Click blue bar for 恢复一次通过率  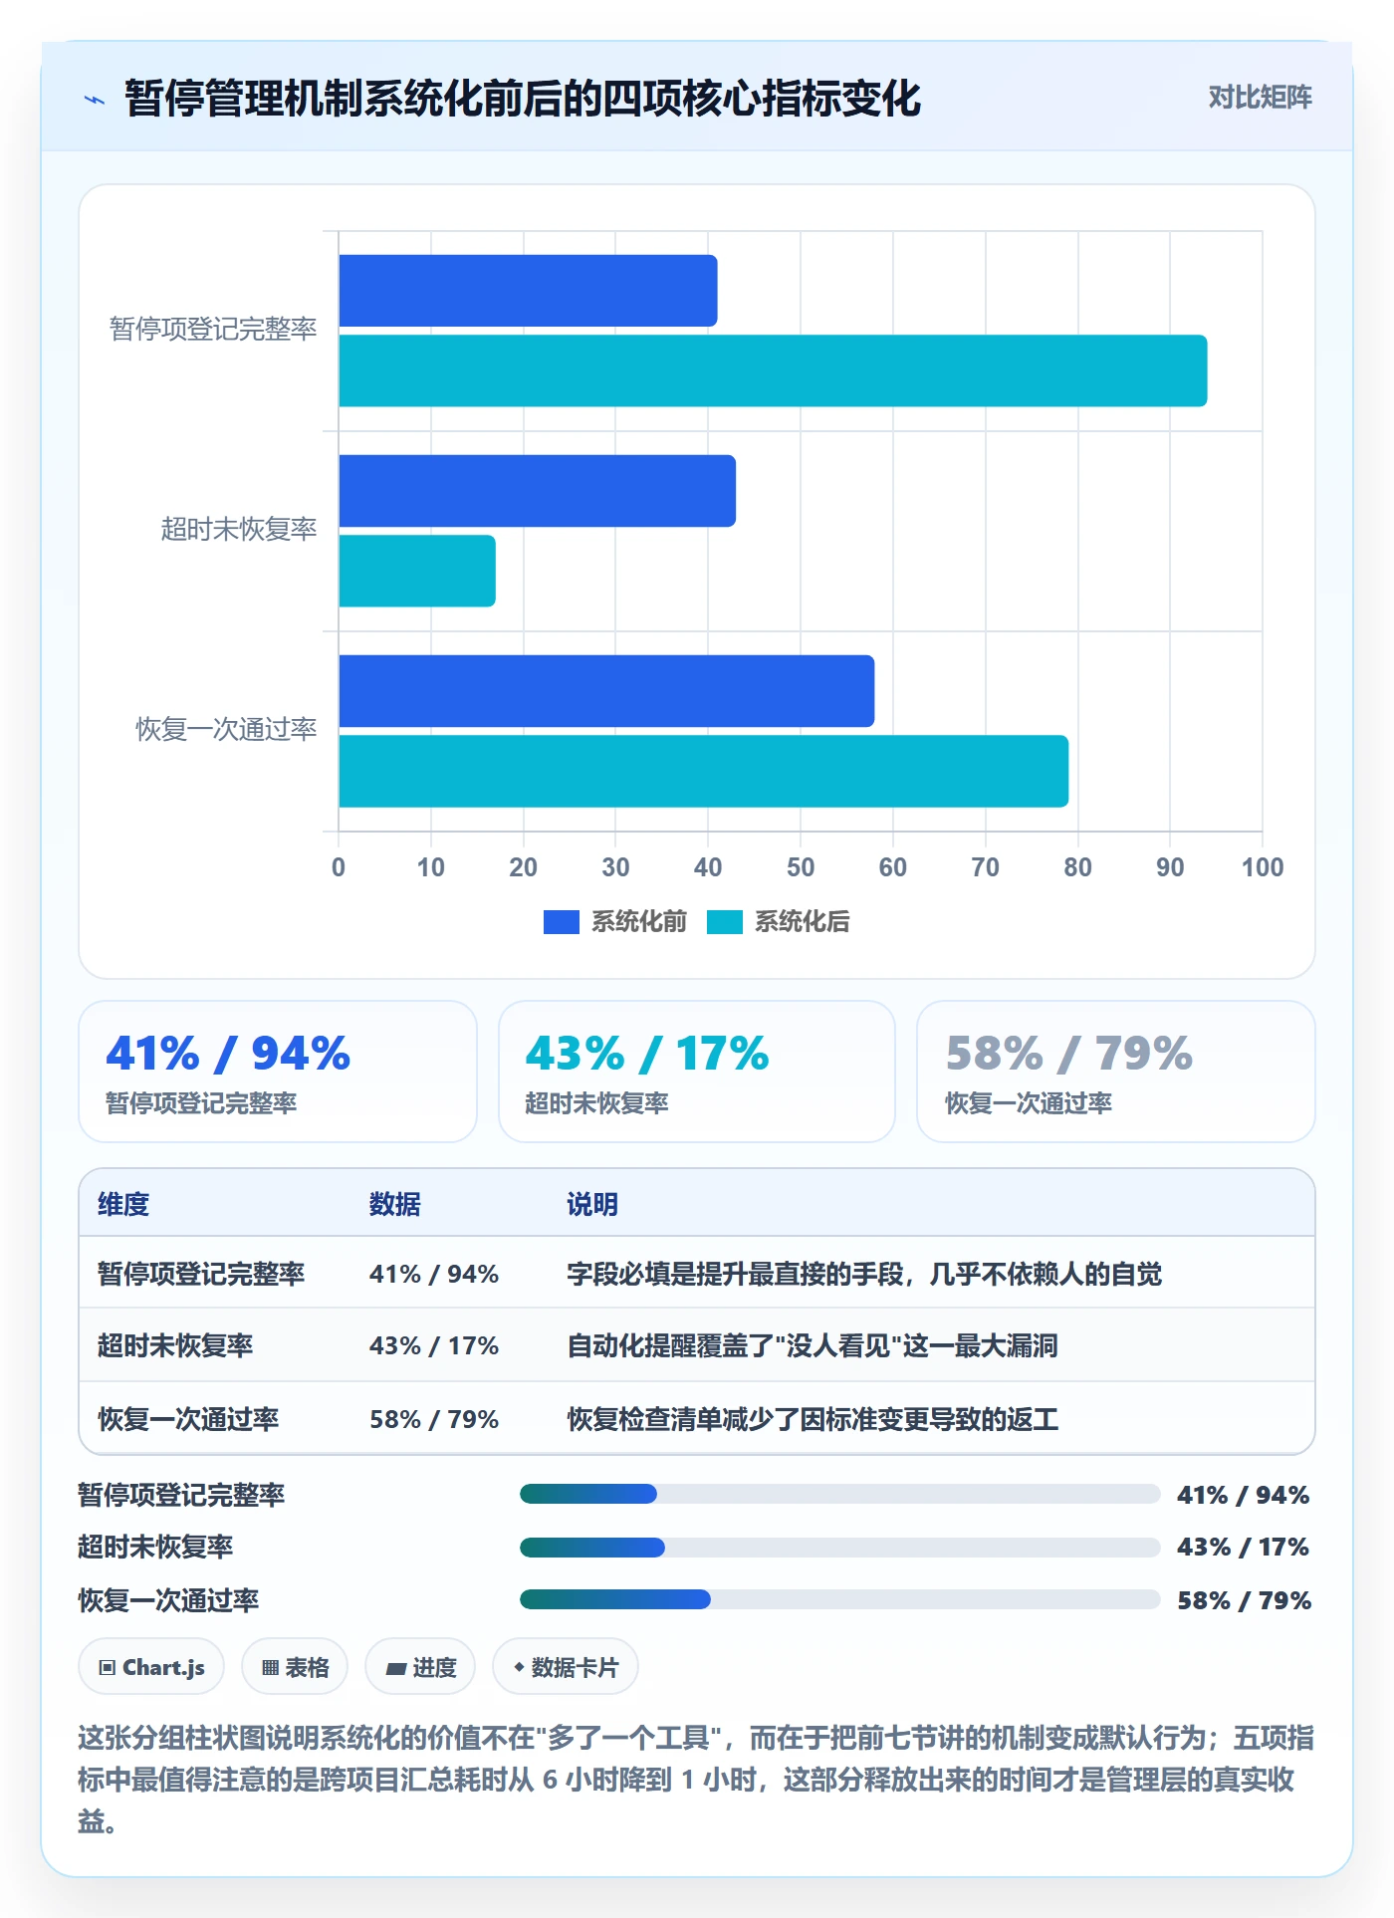[x=606, y=691]
